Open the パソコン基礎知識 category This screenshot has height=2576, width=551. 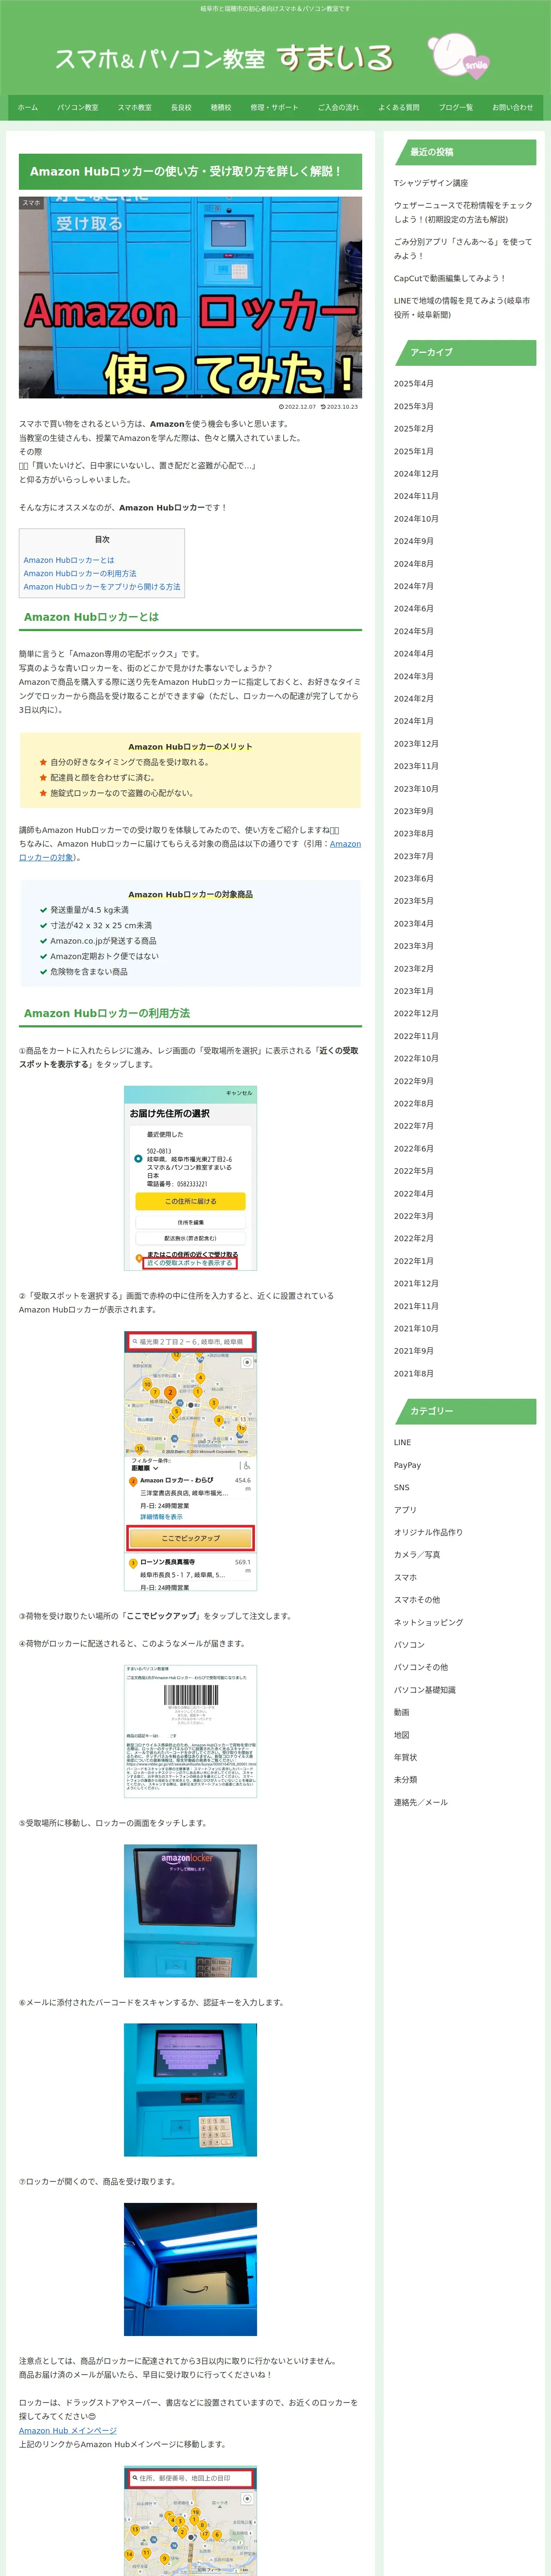(x=425, y=1690)
